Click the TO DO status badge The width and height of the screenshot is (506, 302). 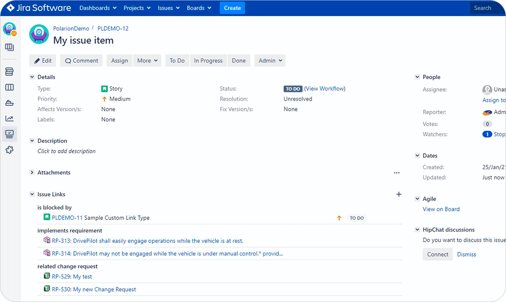(293, 89)
